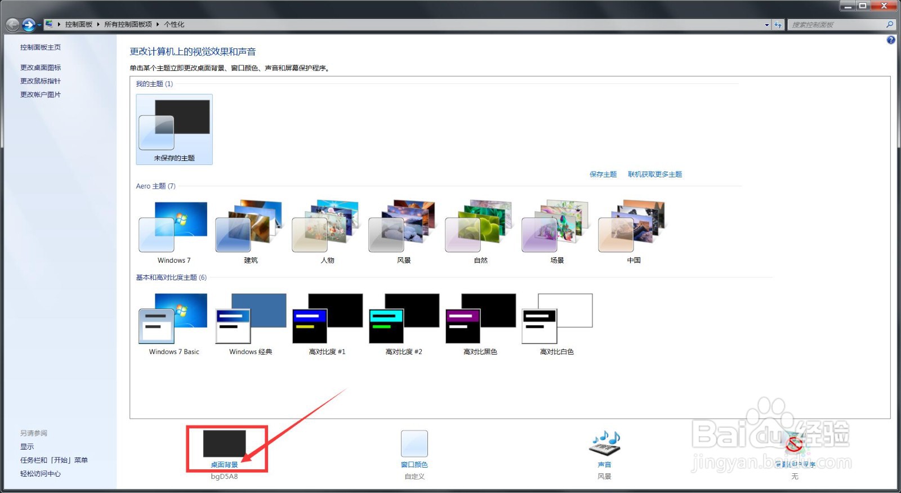Choose the Windows 7 Basic theme
Viewport: 901px width, 493px height.
coord(174,324)
